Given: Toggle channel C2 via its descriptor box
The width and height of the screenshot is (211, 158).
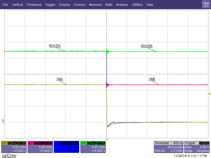Looking at the screenshot, I should click(x=40, y=147).
